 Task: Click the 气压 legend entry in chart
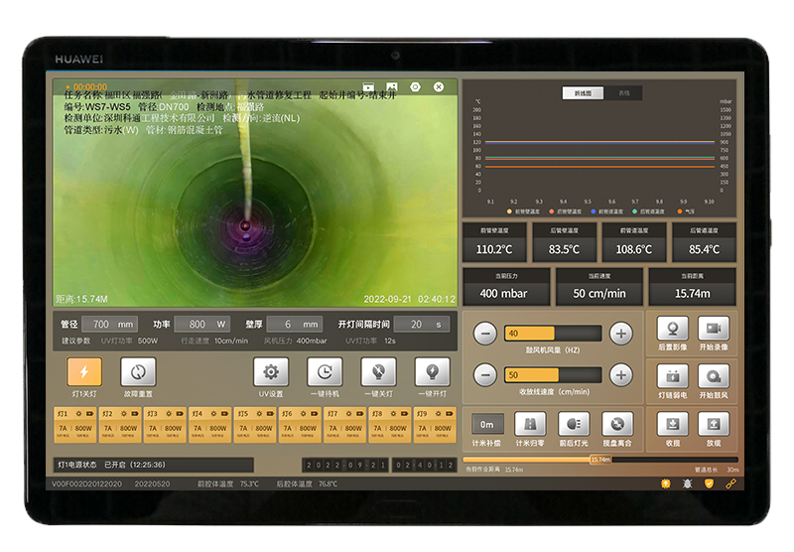point(686,211)
